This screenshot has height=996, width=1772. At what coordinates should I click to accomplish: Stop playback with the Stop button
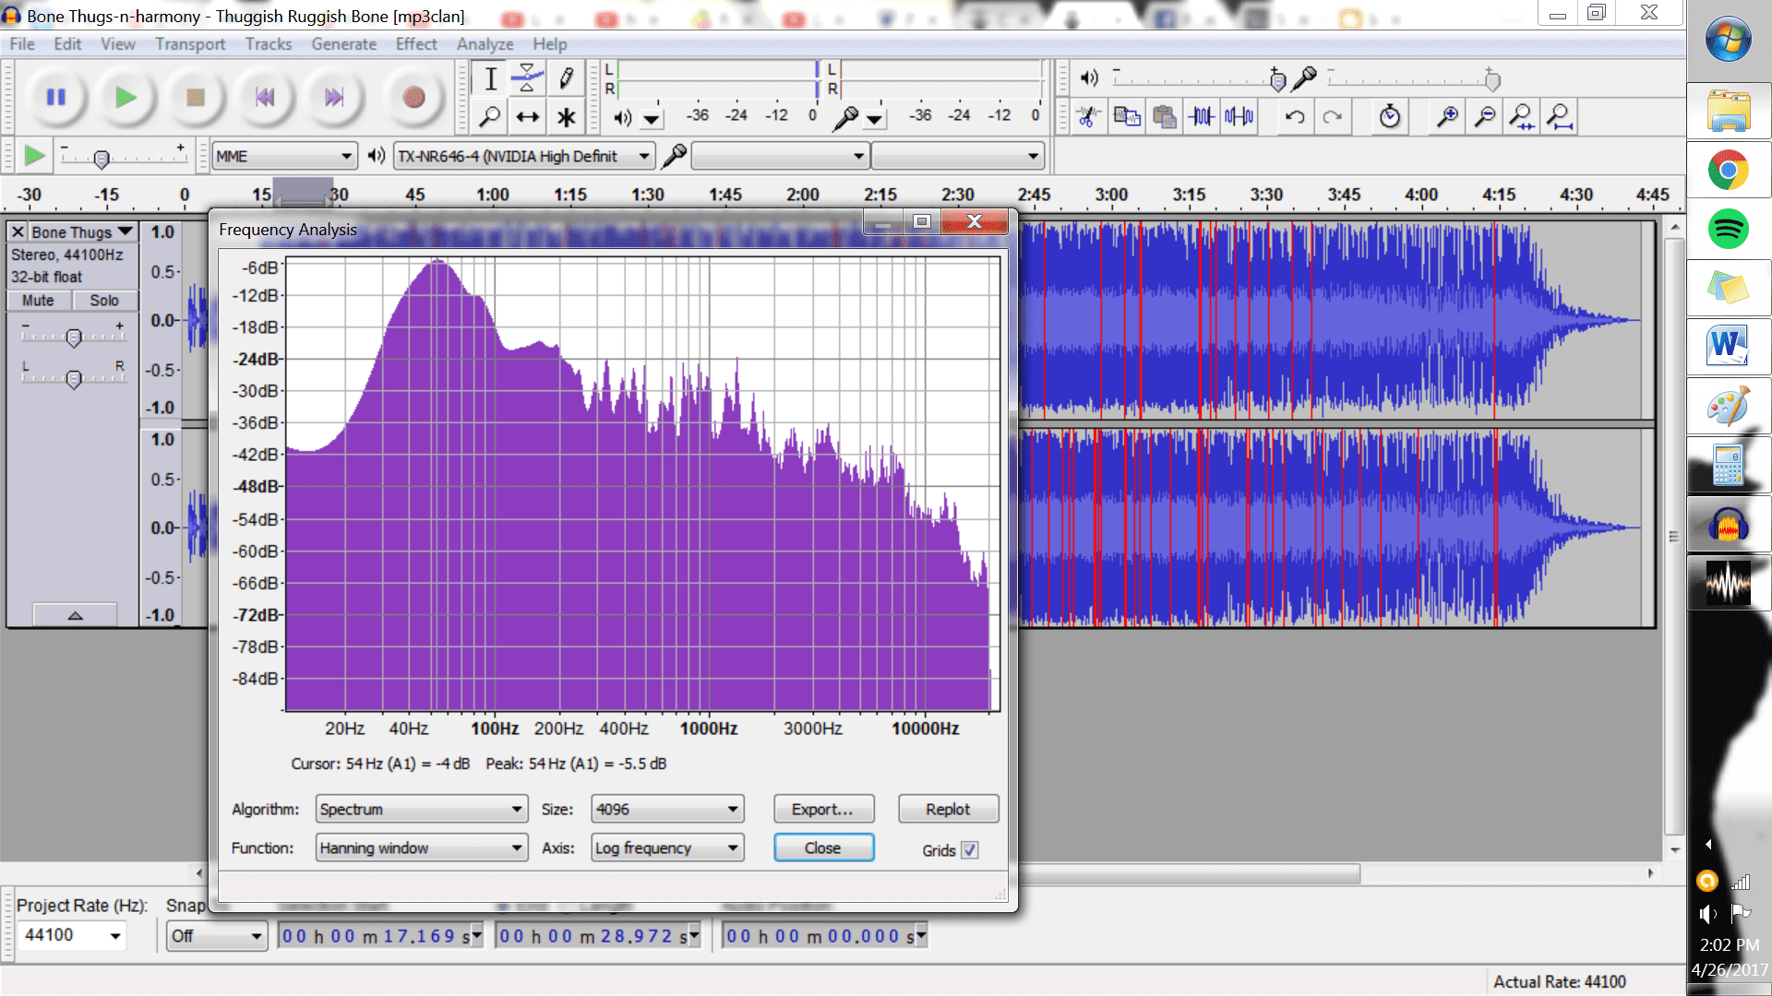195,97
